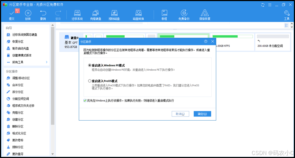Select 重启进入PreOS模式 radio button
Viewport: 295px width, 158px height.
coord(89,81)
